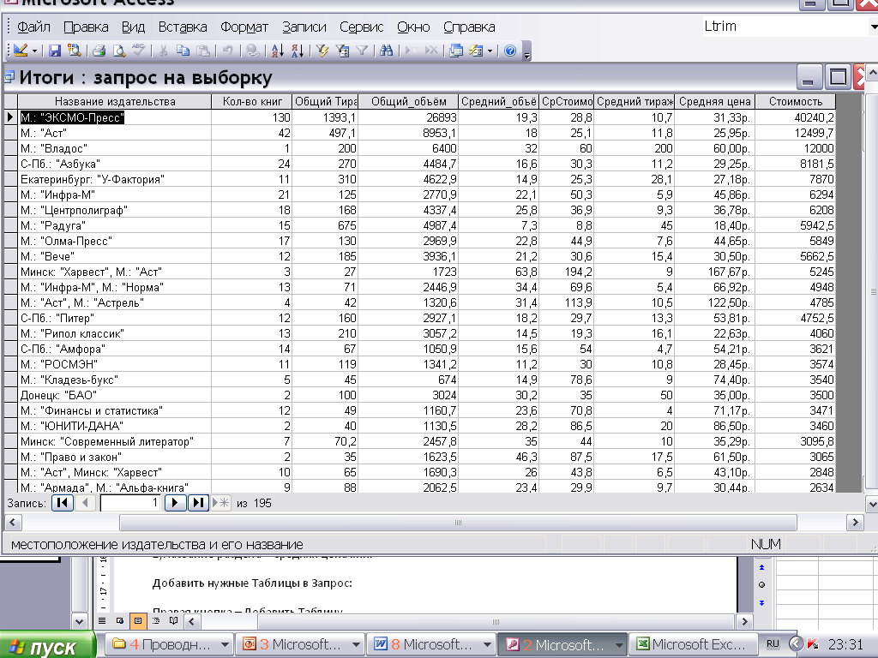The image size is (878, 658).
Task: Click the horizontal scrollbar left arrow of query
Action: tap(13, 523)
